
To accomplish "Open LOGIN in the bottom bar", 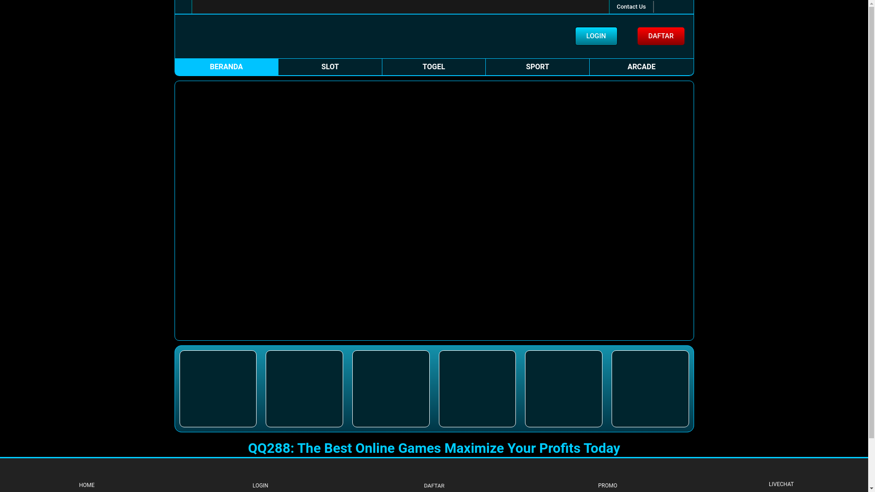I will tap(260, 486).
